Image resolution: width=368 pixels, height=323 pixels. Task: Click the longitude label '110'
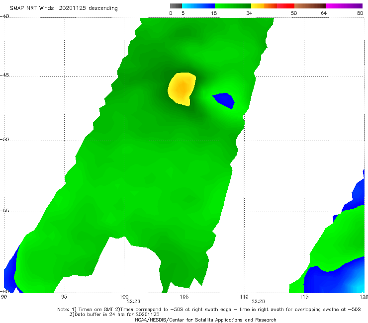click(244, 297)
